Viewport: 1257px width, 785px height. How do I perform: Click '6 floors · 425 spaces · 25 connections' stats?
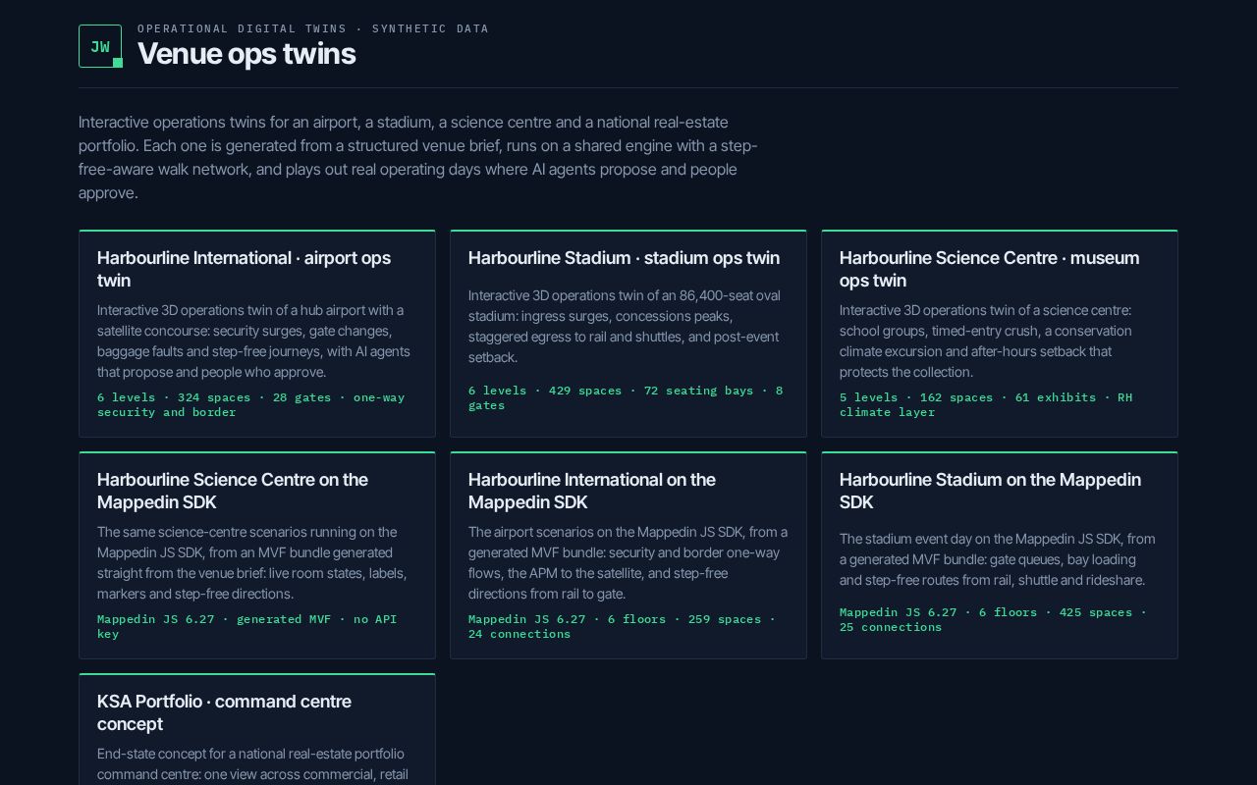[x=993, y=619]
